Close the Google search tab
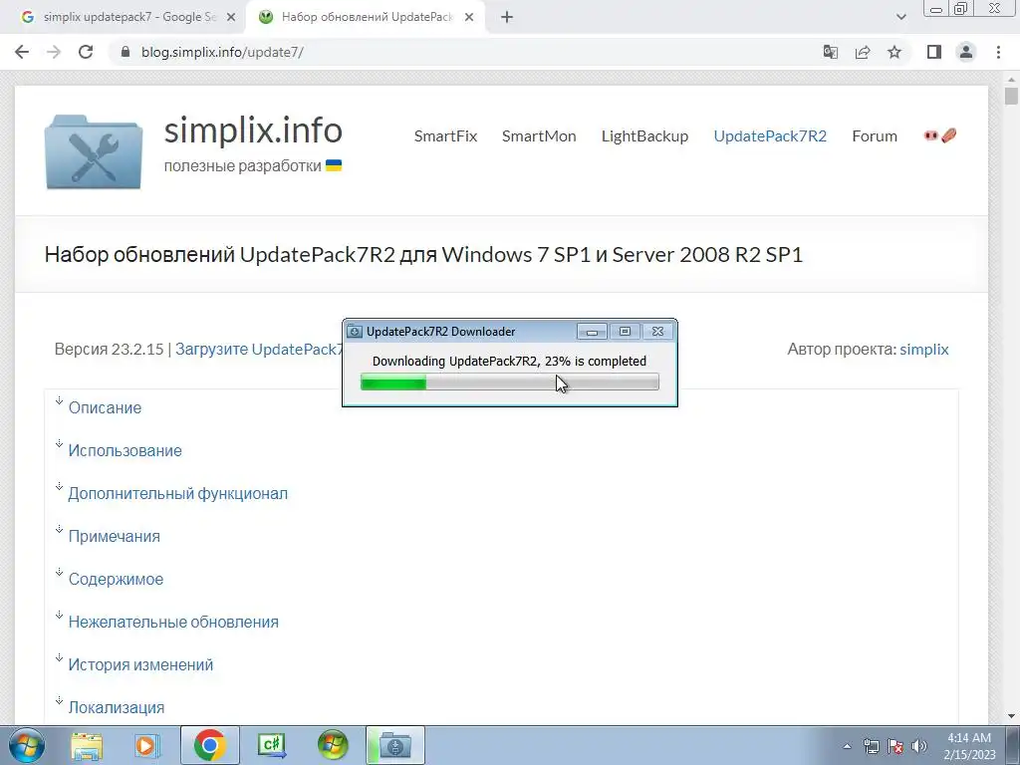Viewport: 1020px width, 765px height. (231, 18)
